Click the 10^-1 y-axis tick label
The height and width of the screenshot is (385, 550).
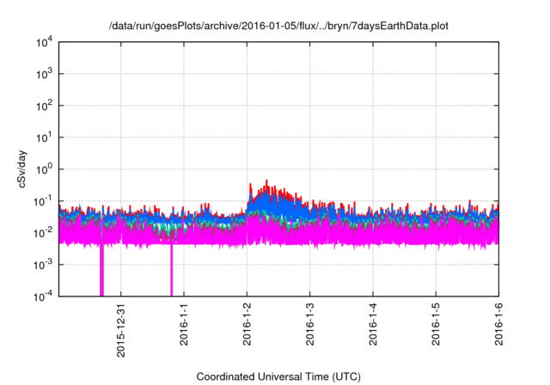[x=43, y=201]
